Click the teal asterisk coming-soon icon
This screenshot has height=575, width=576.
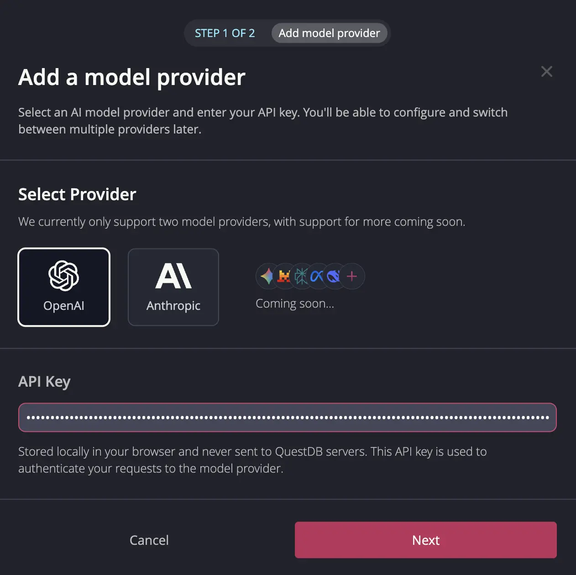click(301, 276)
